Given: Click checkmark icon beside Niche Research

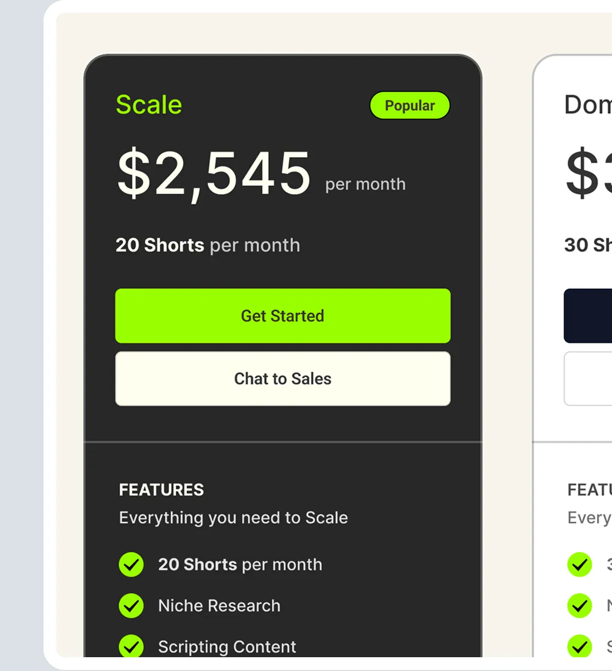Looking at the screenshot, I should tap(131, 606).
